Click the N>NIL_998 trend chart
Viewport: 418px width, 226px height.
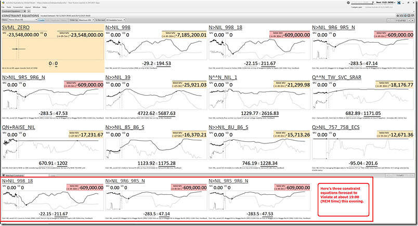coord(156,49)
